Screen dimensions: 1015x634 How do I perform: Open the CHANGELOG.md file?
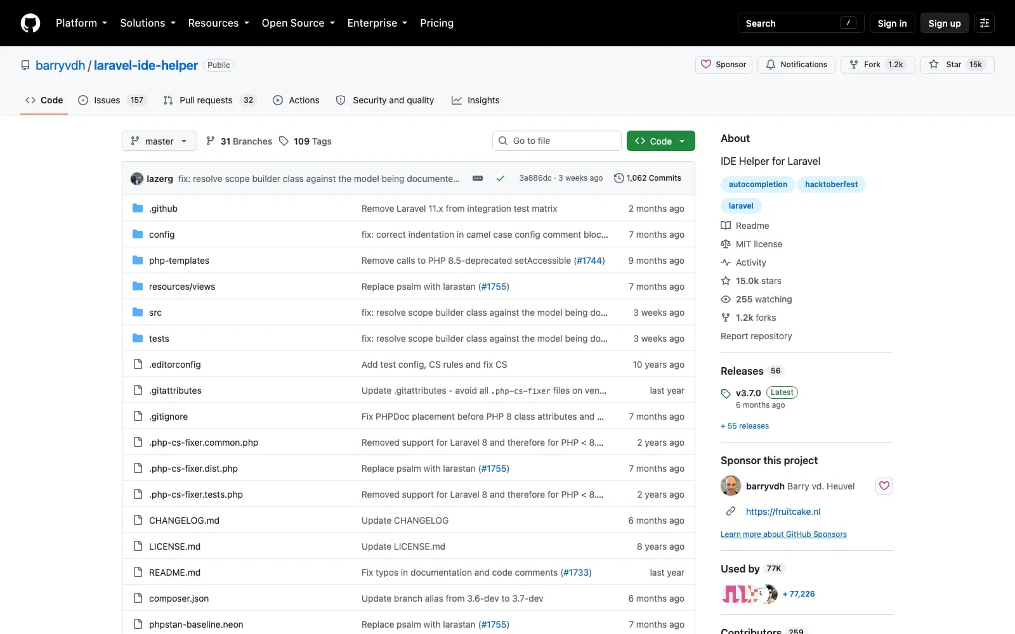(x=184, y=521)
